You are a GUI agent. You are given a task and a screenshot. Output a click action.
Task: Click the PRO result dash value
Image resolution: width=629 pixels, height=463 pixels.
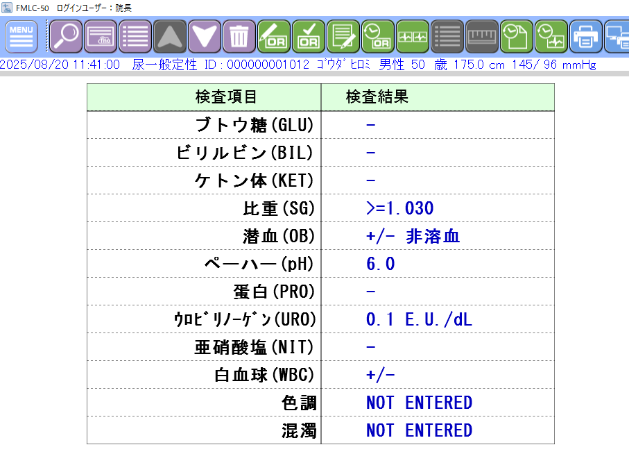click(370, 292)
